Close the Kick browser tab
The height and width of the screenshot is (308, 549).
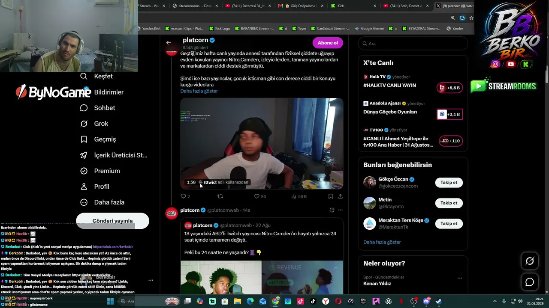(375, 6)
